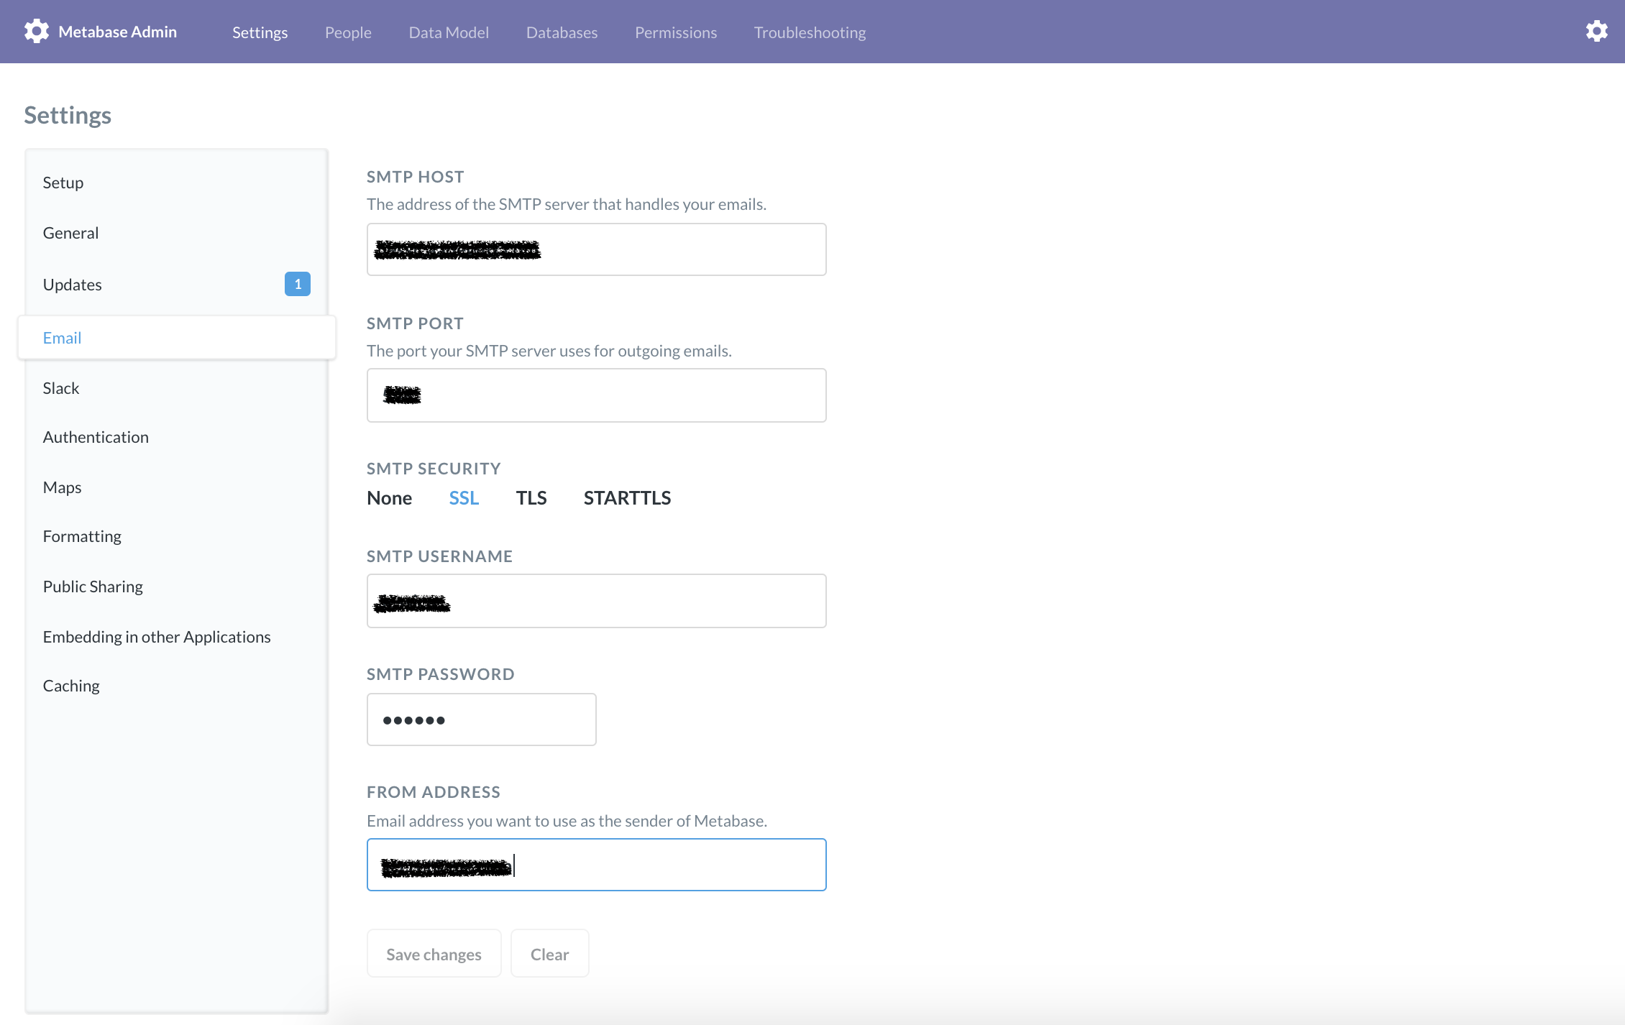Click the Updates notification badge showing 1
1625x1025 pixels.
[x=297, y=284]
